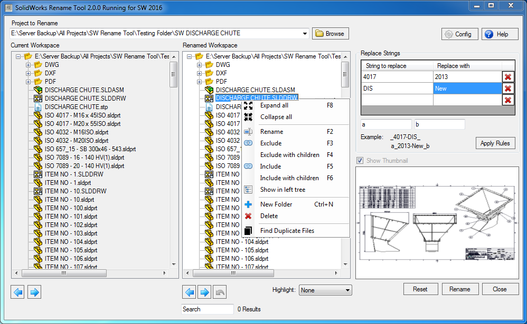
Task: Click the Current Workspace vertical scrollbar thumb
Action: [x=173, y=74]
